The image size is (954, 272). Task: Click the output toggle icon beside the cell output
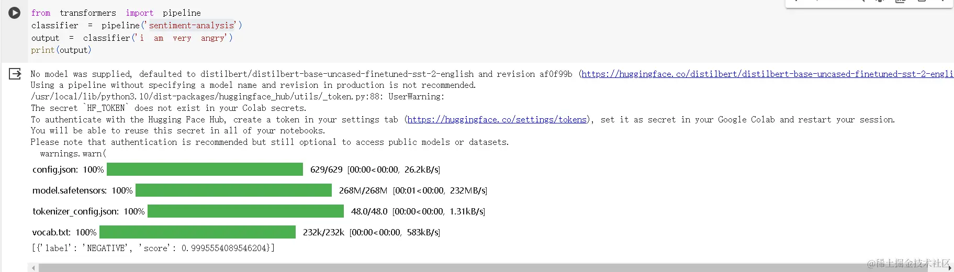pos(15,74)
